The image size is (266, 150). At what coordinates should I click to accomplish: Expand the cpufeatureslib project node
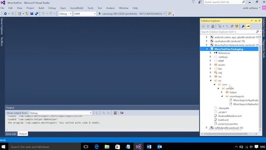pos(207,41)
